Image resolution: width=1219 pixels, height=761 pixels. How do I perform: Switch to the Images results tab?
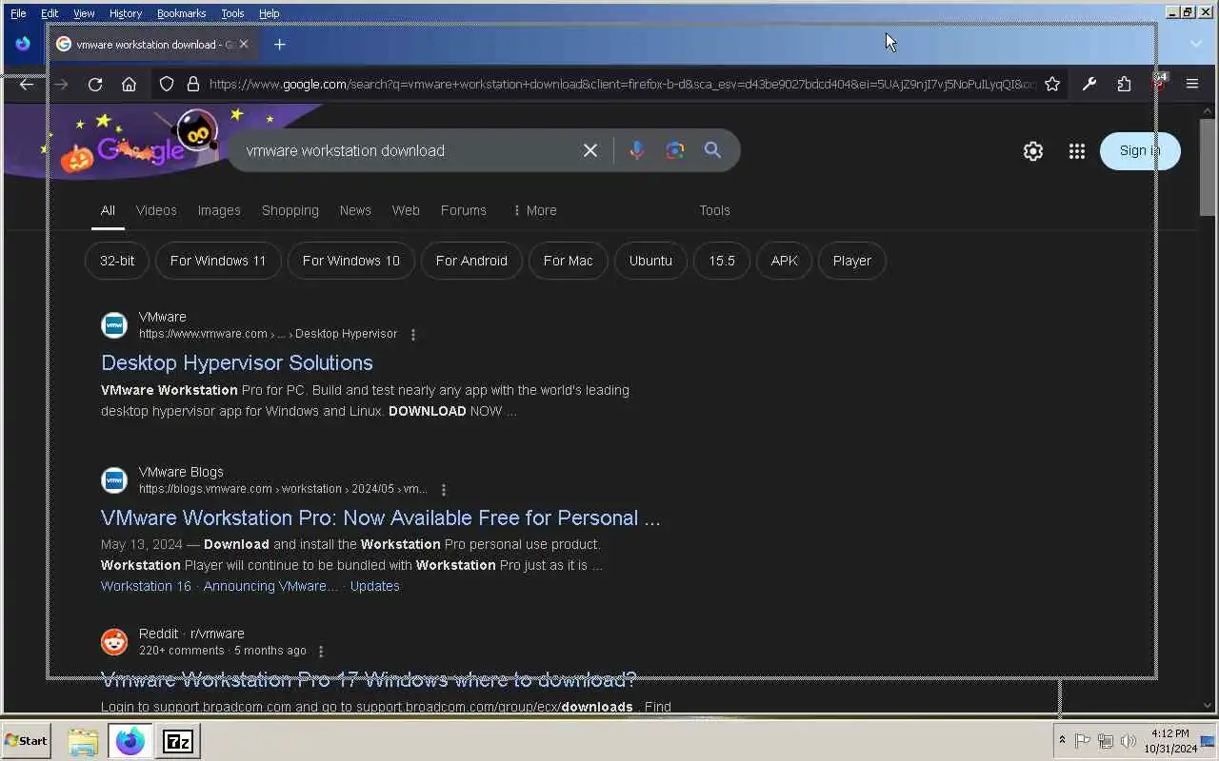click(219, 210)
